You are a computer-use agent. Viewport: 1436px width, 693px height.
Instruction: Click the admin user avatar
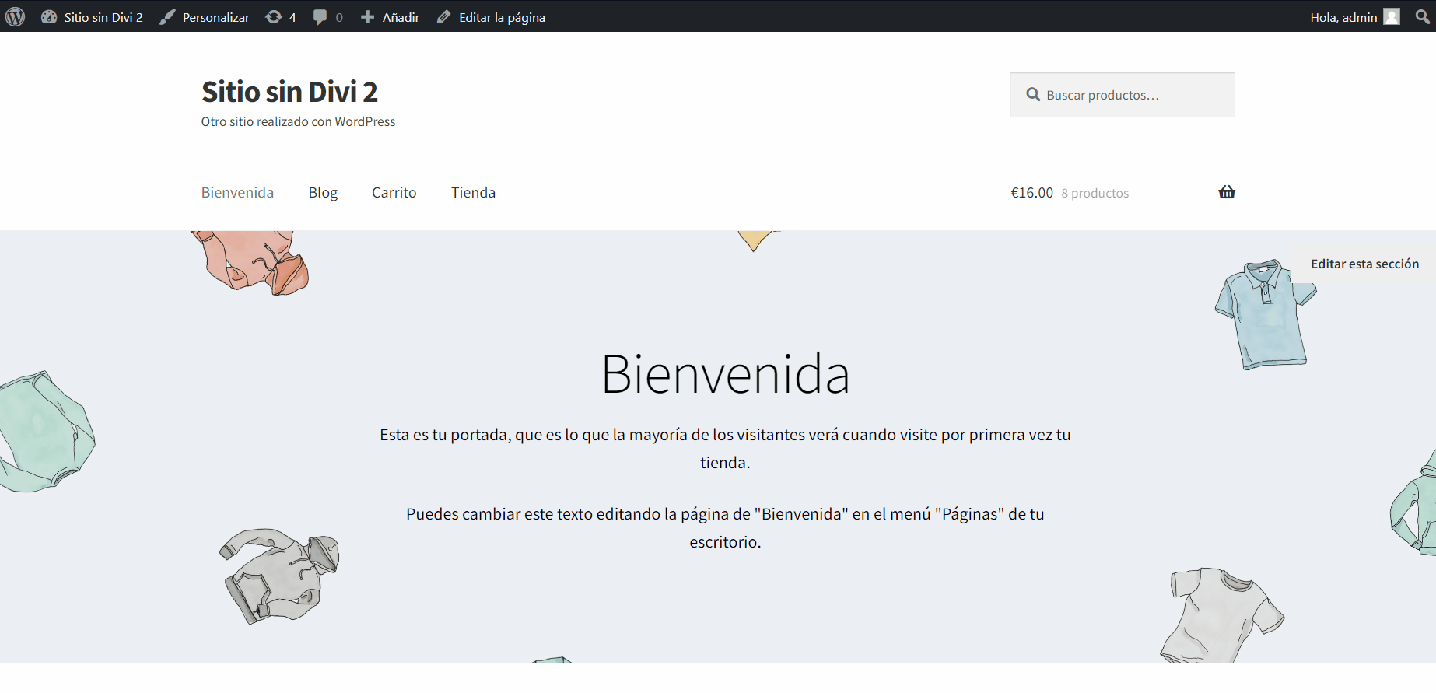pos(1392,17)
